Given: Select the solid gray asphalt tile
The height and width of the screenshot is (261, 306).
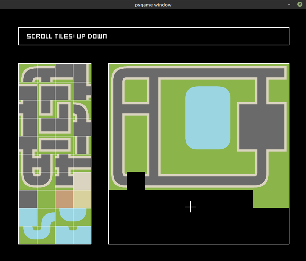Looking at the screenshot, I should [28, 199].
